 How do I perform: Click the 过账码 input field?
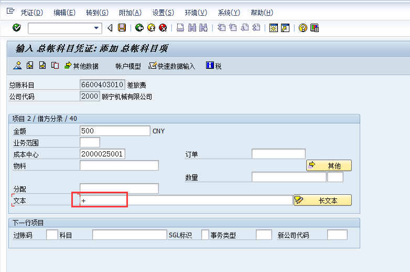[x=52, y=235]
